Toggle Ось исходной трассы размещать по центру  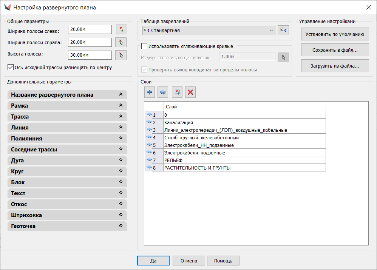coord(11,68)
